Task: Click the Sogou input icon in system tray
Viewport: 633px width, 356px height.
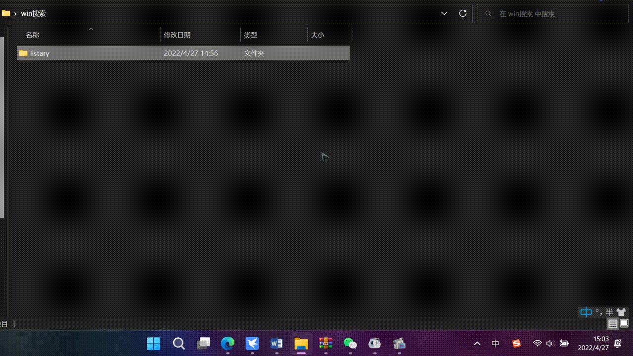Action: pyautogui.click(x=516, y=343)
